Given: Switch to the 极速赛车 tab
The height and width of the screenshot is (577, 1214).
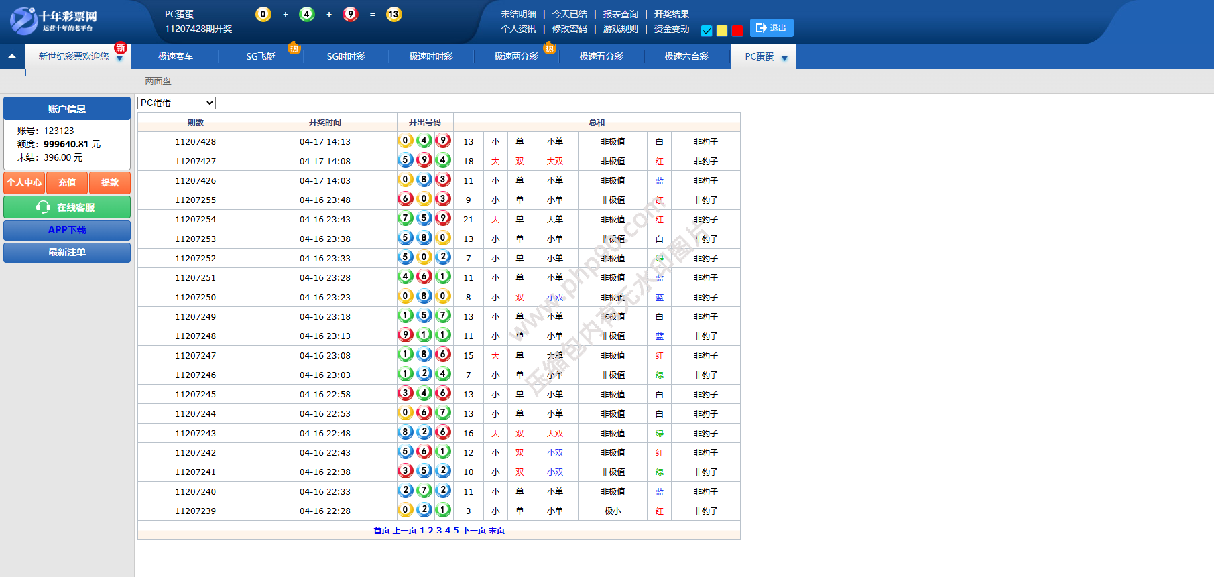Looking at the screenshot, I should [175, 56].
